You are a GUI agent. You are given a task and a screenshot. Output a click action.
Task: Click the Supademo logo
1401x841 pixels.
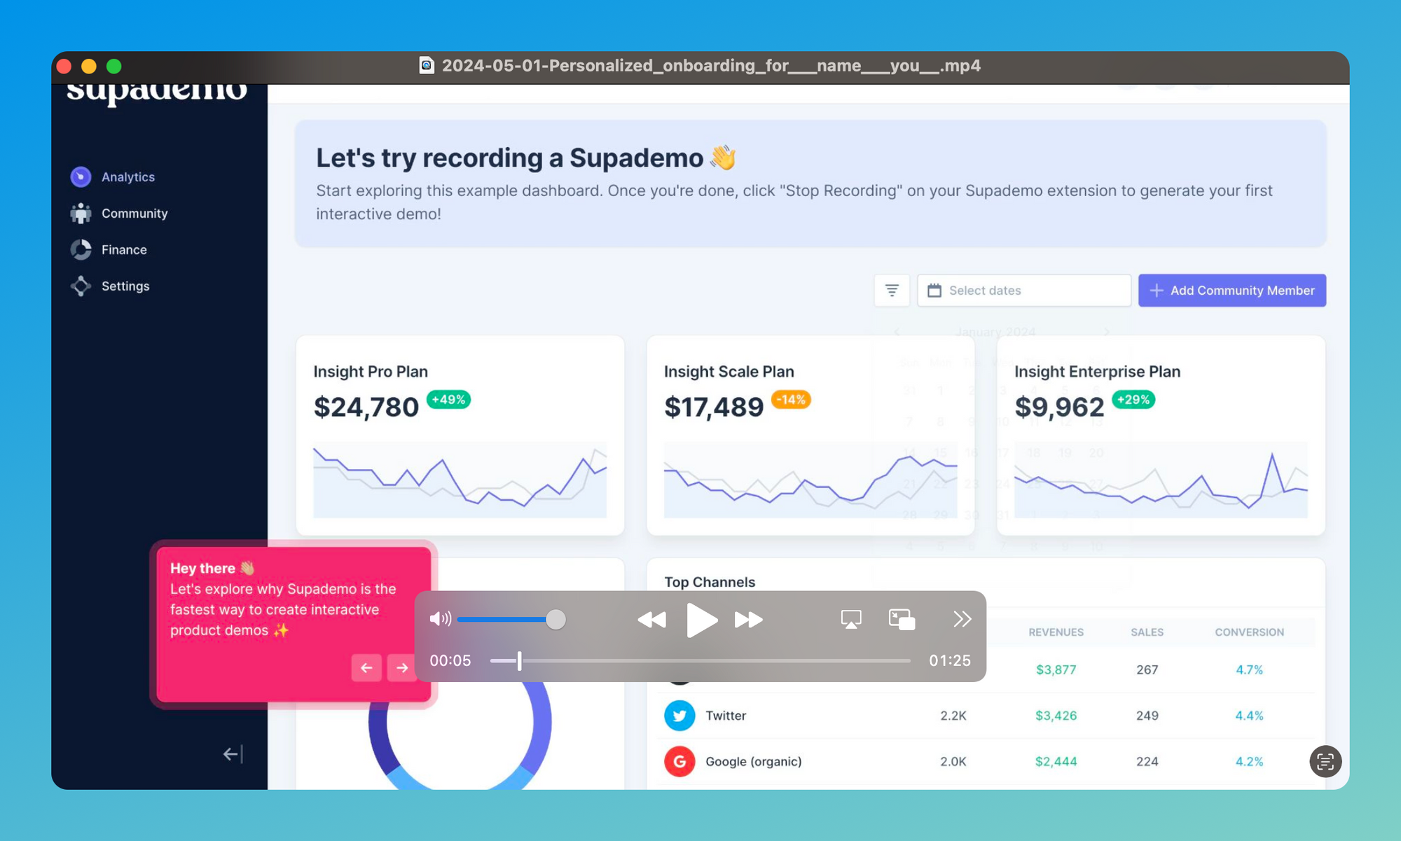point(157,94)
